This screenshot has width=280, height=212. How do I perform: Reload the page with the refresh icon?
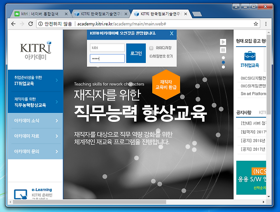coord(31,24)
